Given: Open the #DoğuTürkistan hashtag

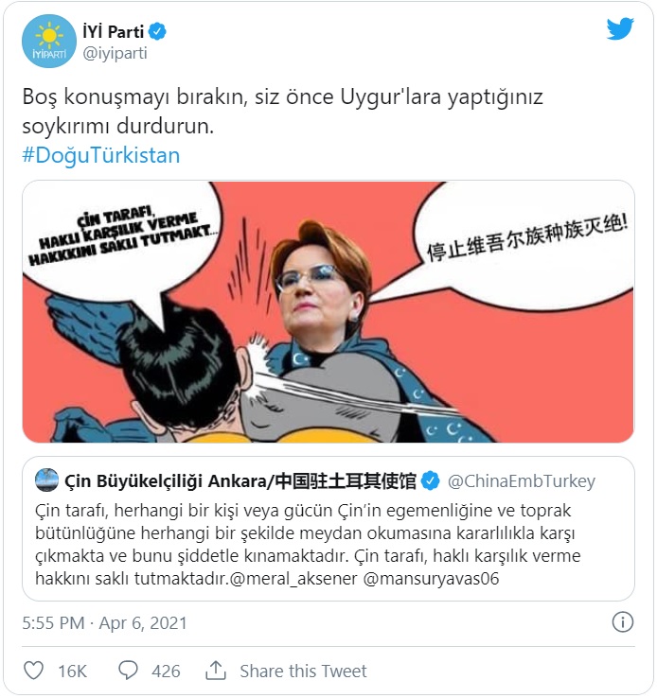Looking at the screenshot, I should click(x=101, y=155).
